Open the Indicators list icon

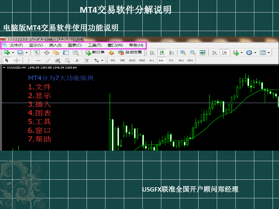pyautogui.click(x=236, y=53)
